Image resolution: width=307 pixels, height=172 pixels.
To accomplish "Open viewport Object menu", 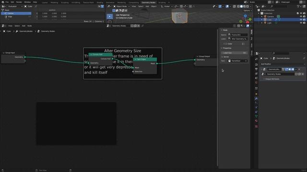I will tap(153, 6).
